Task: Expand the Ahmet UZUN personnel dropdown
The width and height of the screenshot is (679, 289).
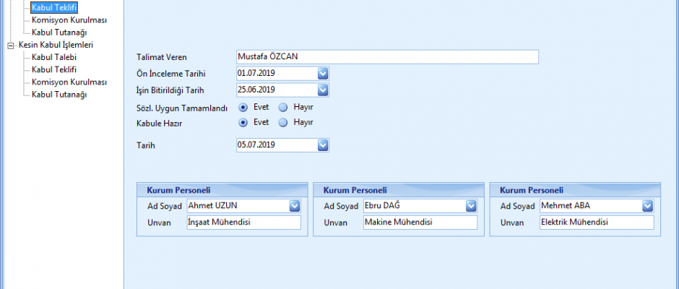Action: tap(294, 206)
